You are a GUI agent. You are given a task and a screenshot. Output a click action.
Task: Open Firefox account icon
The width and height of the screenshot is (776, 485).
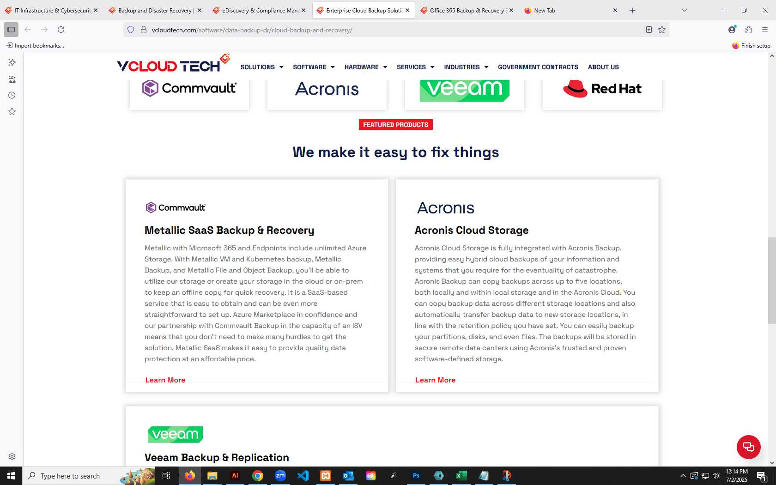point(732,30)
